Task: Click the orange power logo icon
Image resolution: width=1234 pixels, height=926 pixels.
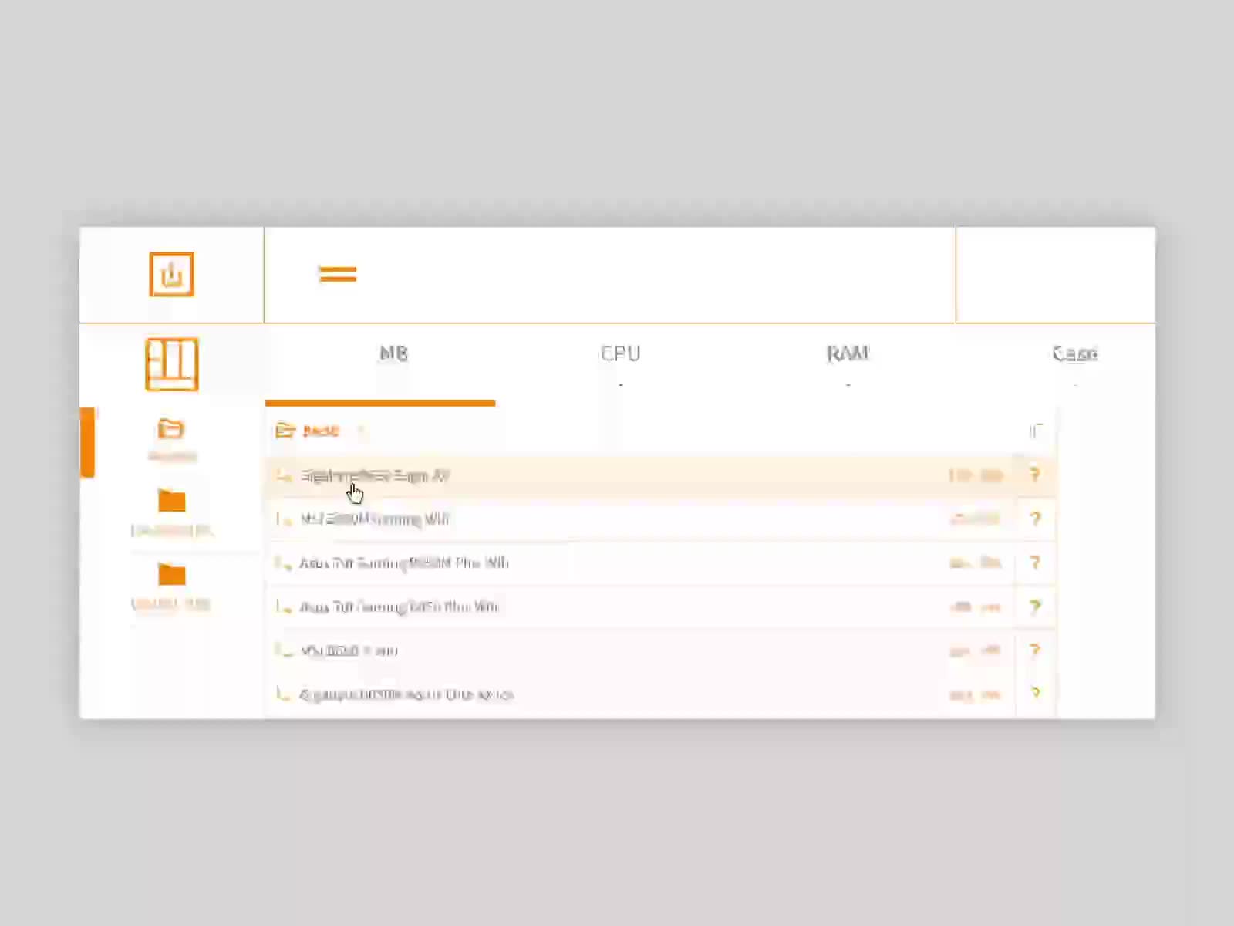Action: (x=171, y=274)
